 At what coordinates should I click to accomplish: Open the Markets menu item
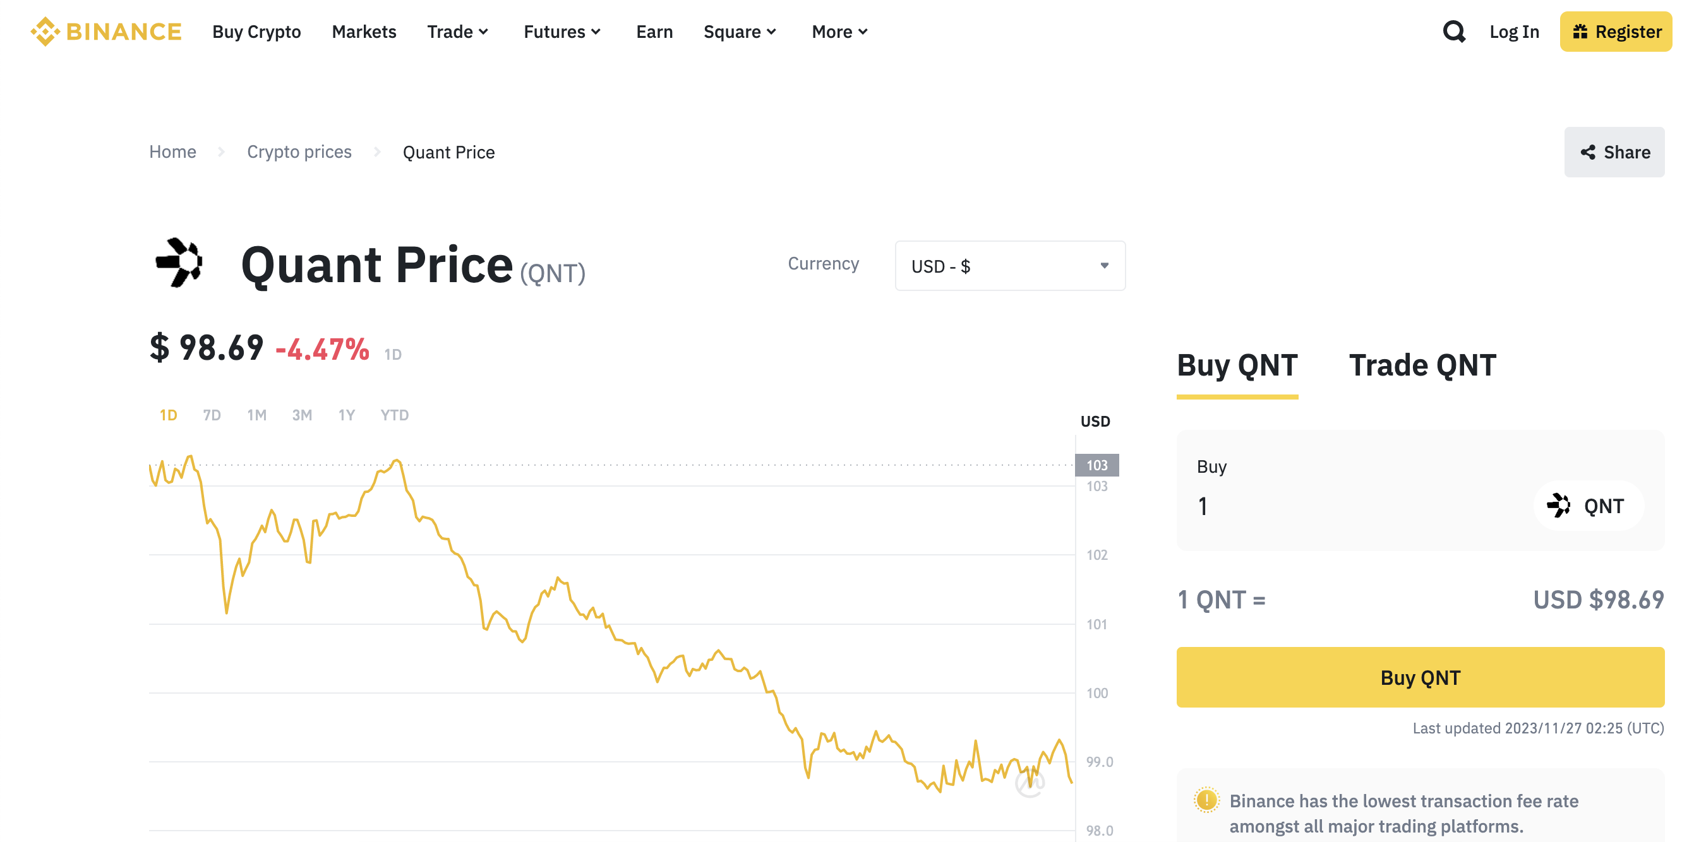364,32
